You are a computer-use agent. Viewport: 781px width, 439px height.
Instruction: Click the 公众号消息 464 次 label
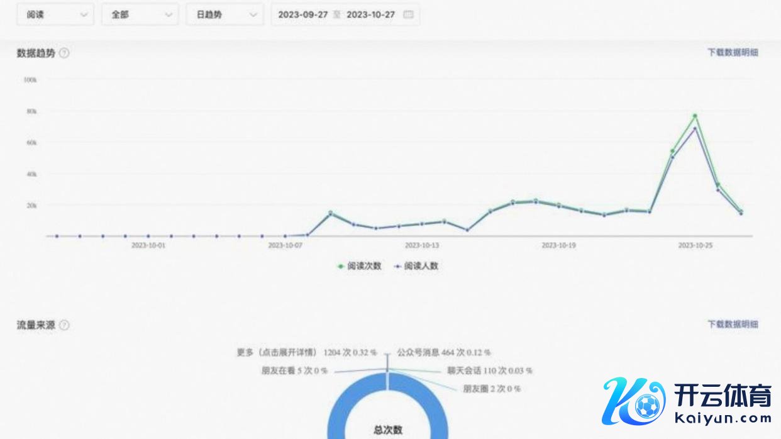coord(443,353)
